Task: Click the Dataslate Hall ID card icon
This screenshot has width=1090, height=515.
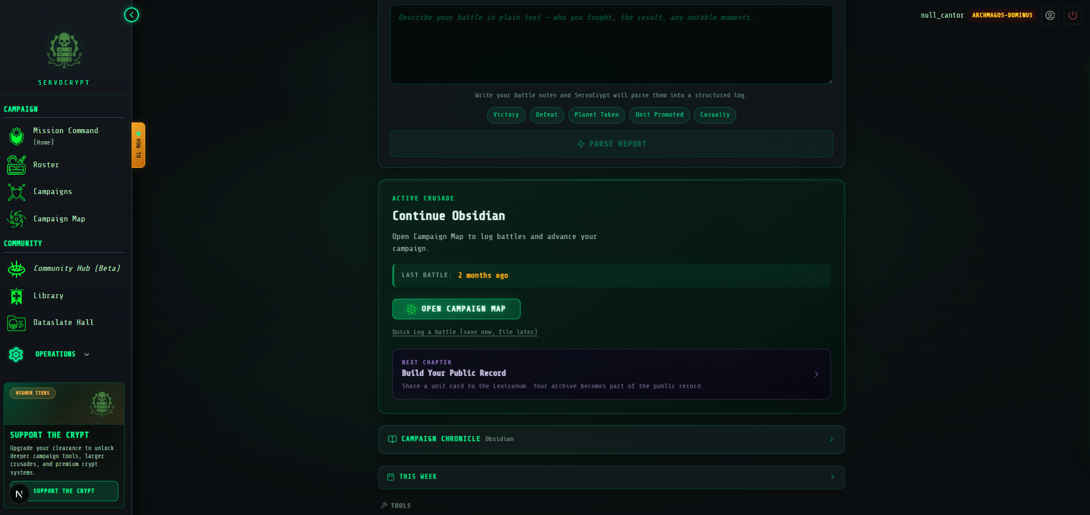Action: tap(17, 323)
